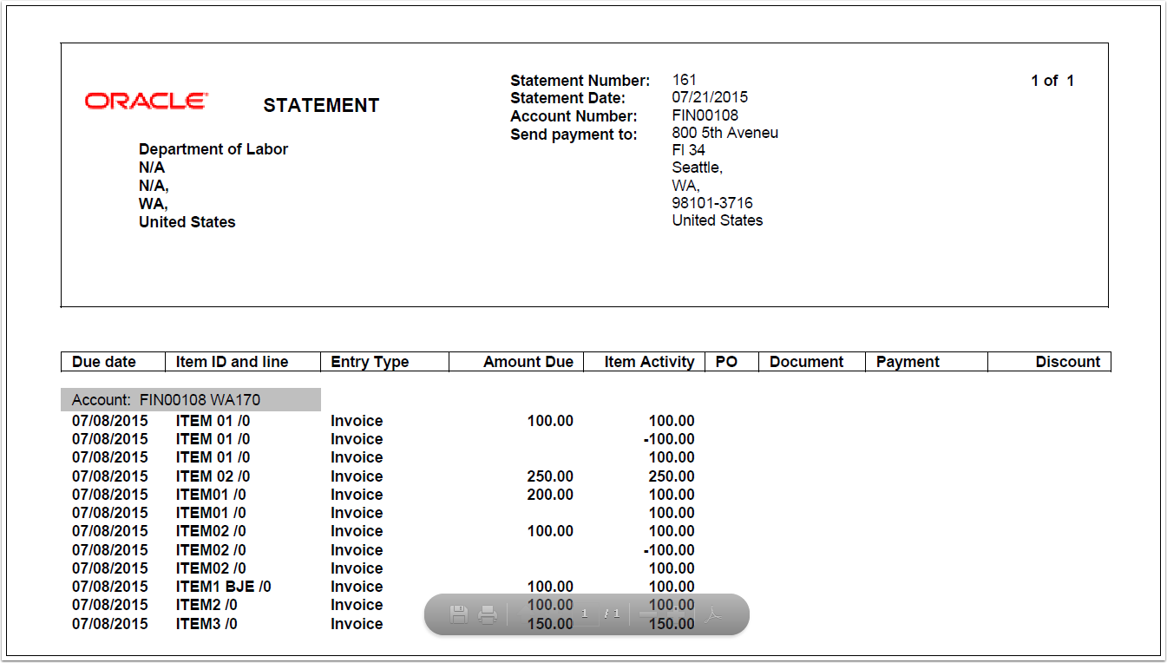This screenshot has width=1167, height=663.
Task: Click the Account Number: label
Action: 574,116
